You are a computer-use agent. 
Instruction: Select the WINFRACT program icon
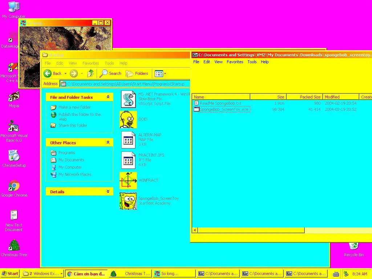(128, 180)
